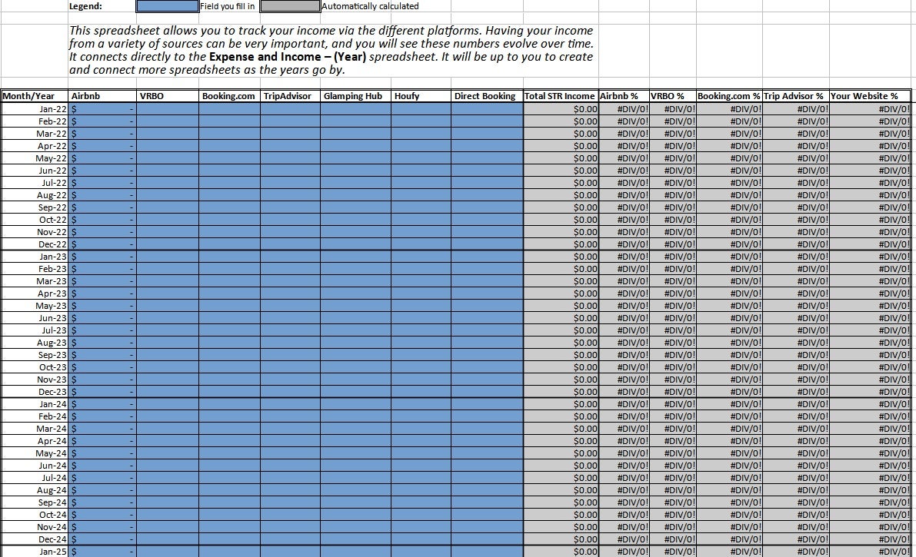The image size is (916, 557).
Task: Click the Airbnb income cell for Jan-22
Action: 102,109
